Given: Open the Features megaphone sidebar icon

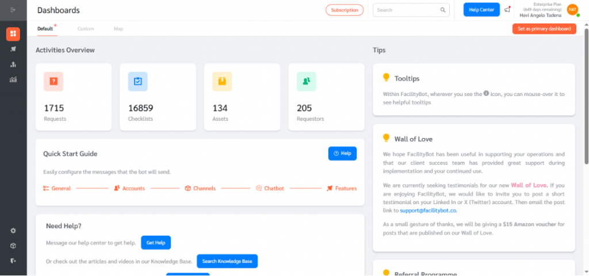Looking at the screenshot, I should 13,49.
